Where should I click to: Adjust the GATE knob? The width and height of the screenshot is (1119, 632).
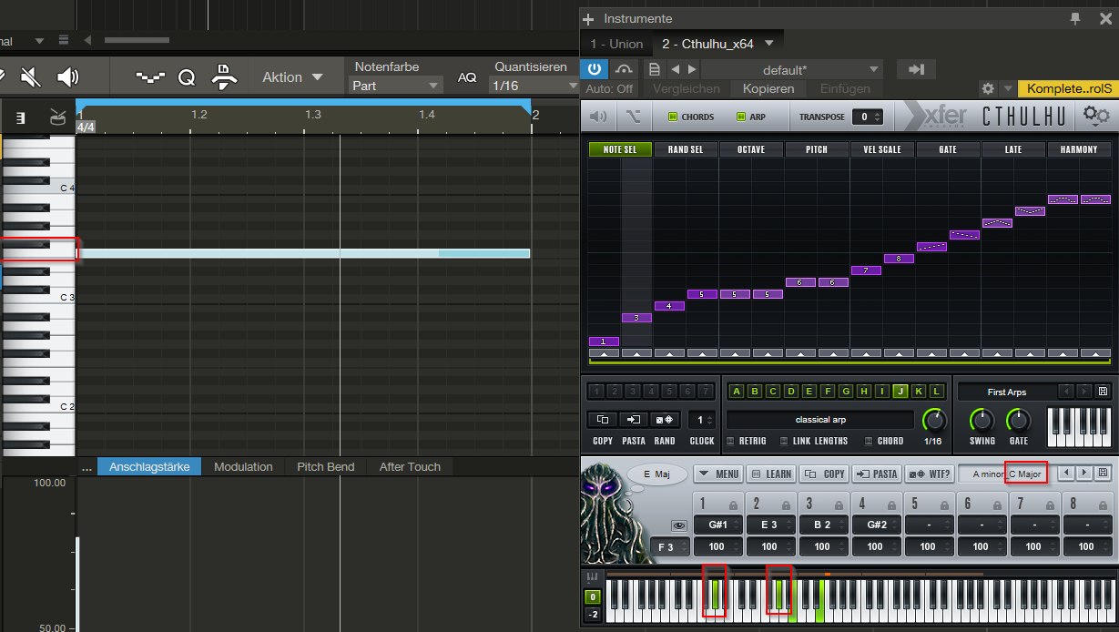[1018, 420]
